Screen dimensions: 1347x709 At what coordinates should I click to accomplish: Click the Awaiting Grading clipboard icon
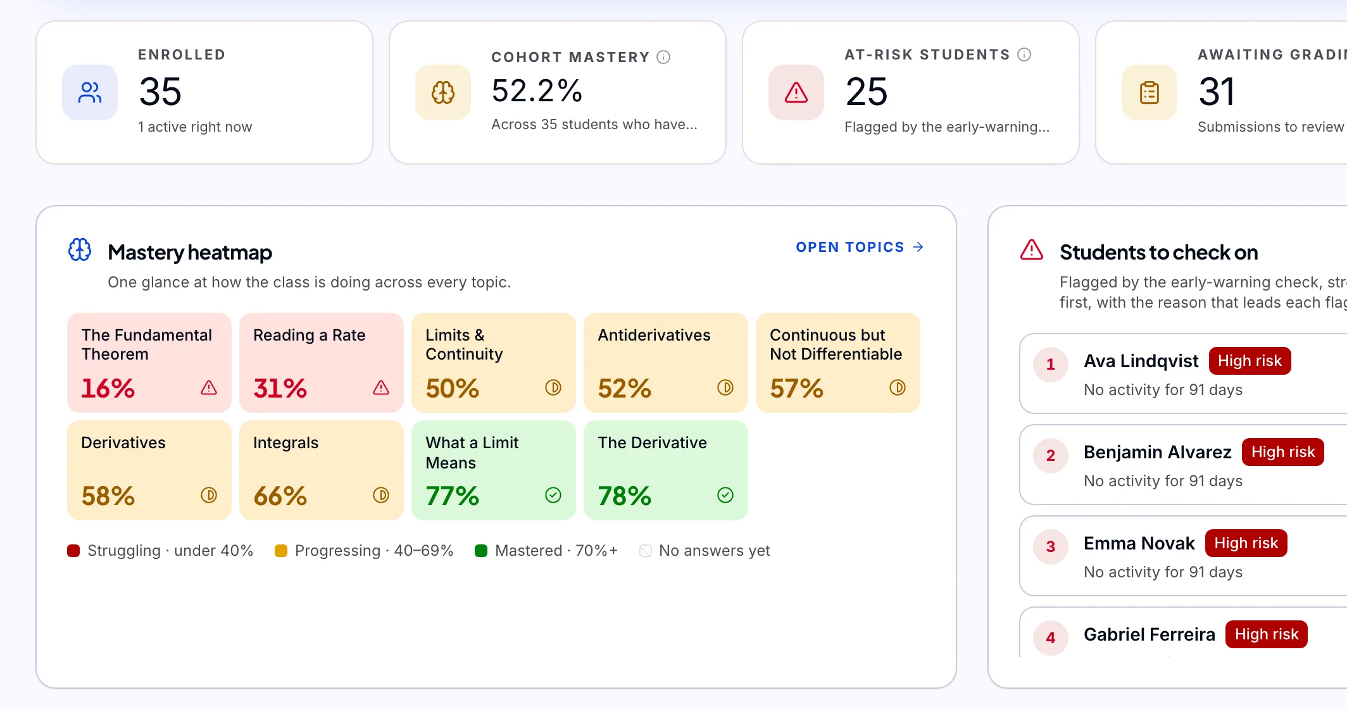[1150, 92]
